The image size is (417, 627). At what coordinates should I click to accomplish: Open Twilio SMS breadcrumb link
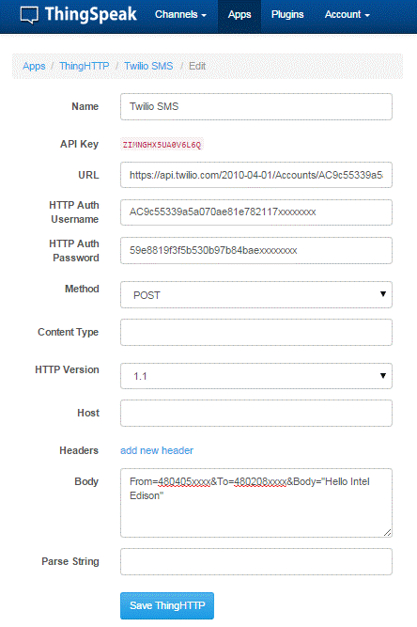pyautogui.click(x=148, y=66)
